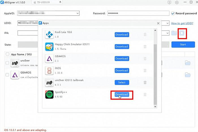This screenshot has width=198, height=132.
Task: Click the Happy Chick Emulator icon
Action: click(50, 47)
